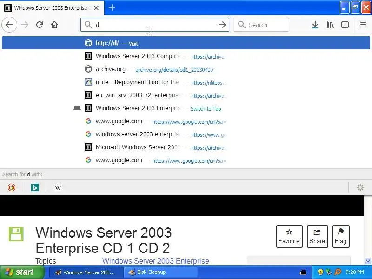Click the security shield tray icon
Image resolution: width=372 pixels, height=279 pixels.
(320, 272)
